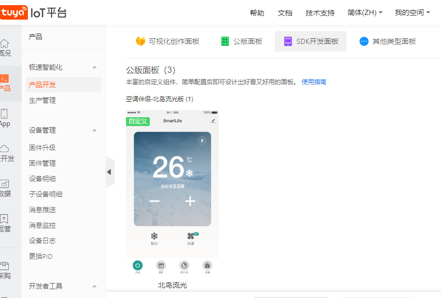This screenshot has width=441, height=298.
Task: Open the data chart icon in sidebar
Action: pyautogui.click(x=5, y=184)
